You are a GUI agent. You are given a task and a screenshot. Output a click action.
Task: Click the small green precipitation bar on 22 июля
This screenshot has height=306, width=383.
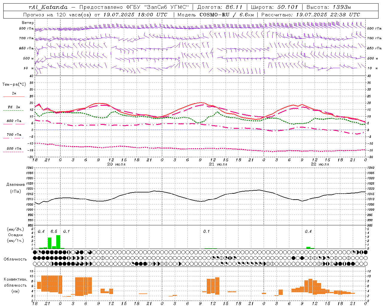click(308, 248)
